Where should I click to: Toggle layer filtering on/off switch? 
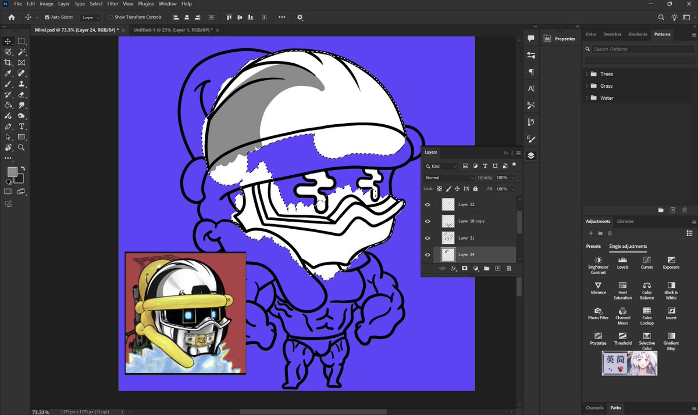514,165
